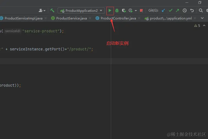Close the ProductController.java tab
Image resolution: width=208 pixels, height=139 pixels.
[x=139, y=18]
